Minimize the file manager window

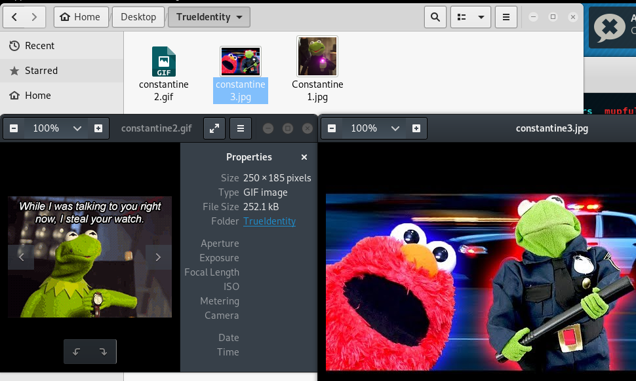pos(533,17)
